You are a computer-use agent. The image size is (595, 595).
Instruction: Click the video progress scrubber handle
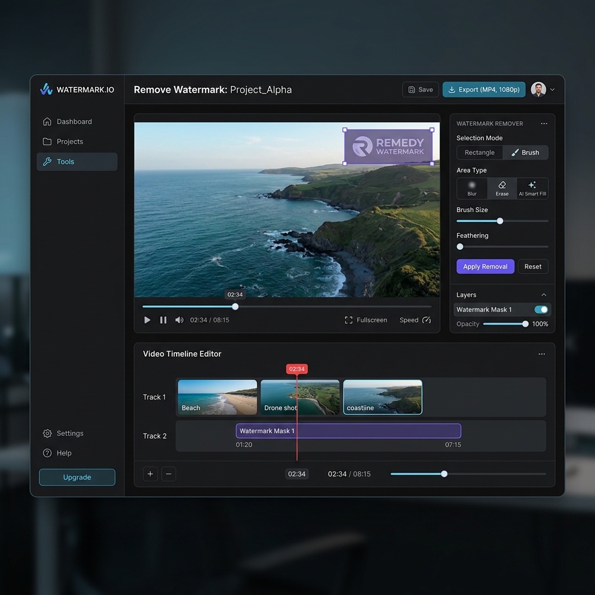point(235,307)
